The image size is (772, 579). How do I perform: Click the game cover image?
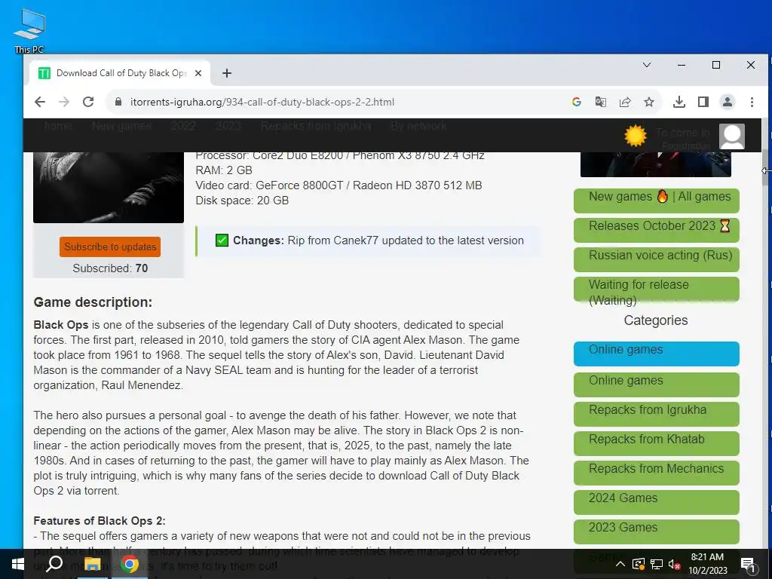[x=109, y=187]
